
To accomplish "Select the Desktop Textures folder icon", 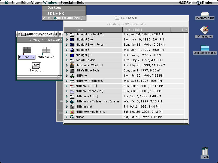I will 205,48.
